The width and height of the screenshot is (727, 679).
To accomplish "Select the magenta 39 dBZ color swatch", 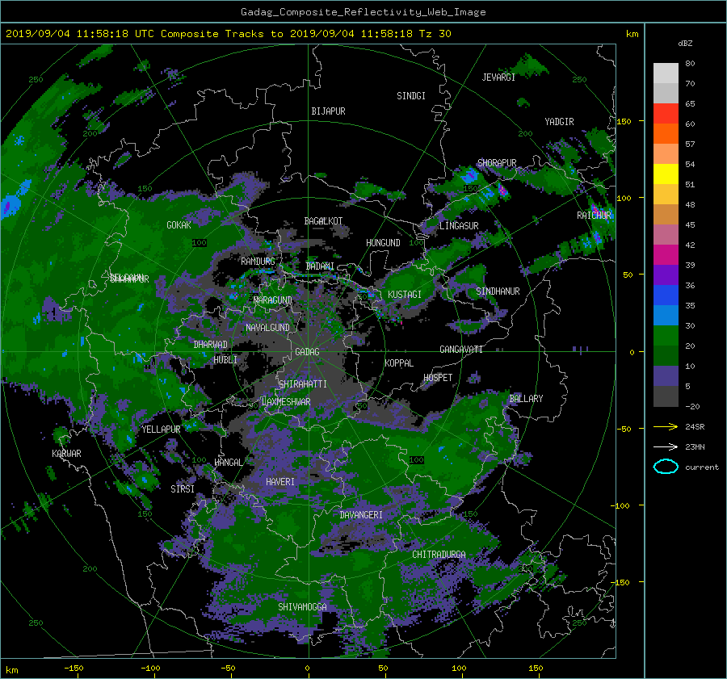I will tap(666, 255).
